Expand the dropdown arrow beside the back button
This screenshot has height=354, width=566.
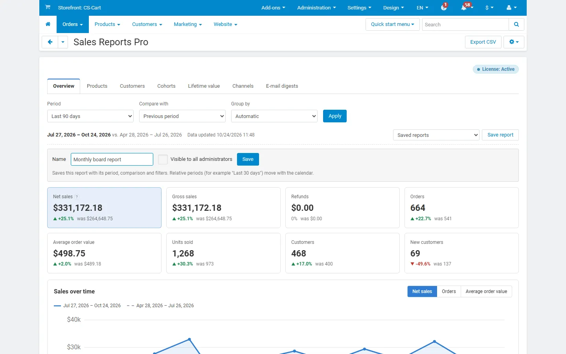pos(63,42)
